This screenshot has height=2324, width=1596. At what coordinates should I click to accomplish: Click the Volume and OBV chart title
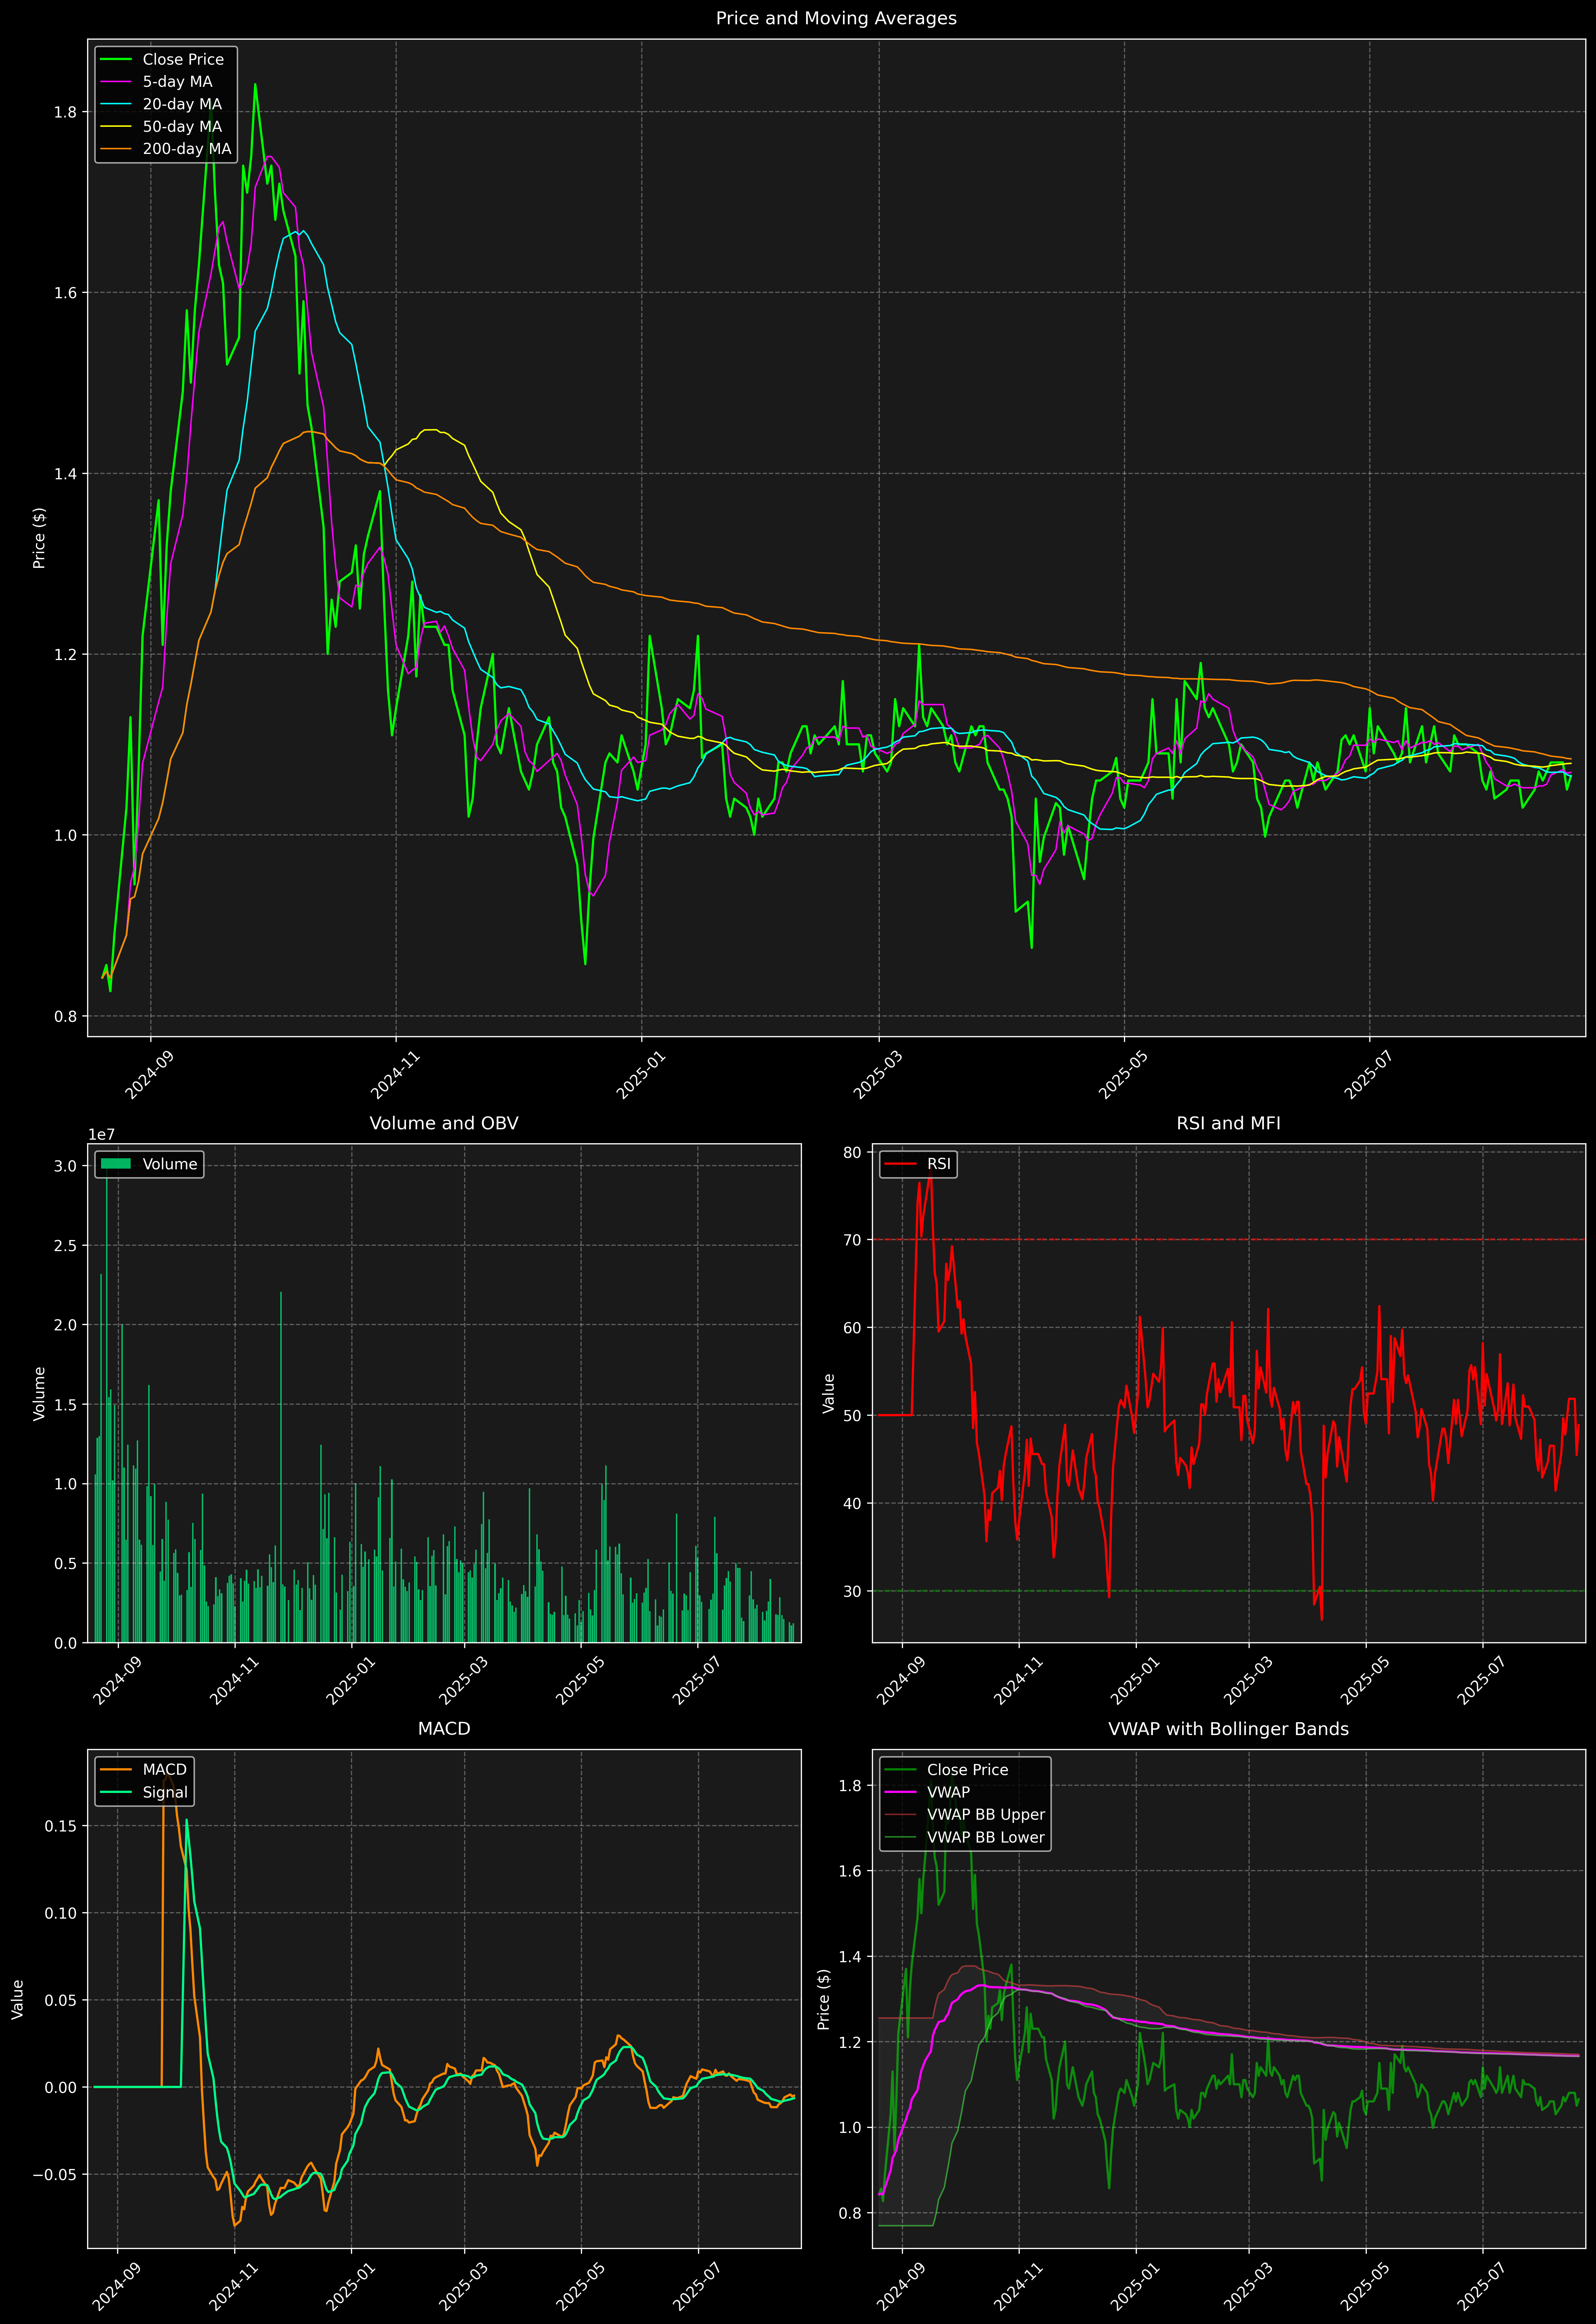click(444, 1123)
